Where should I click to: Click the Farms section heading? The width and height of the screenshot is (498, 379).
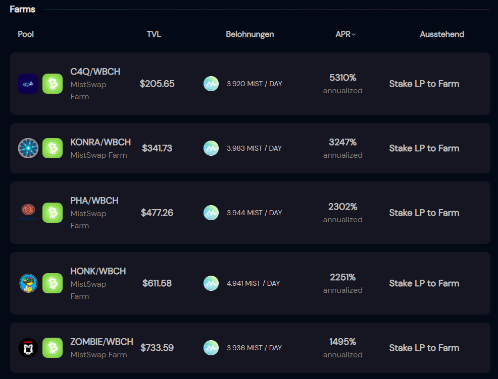pos(23,9)
